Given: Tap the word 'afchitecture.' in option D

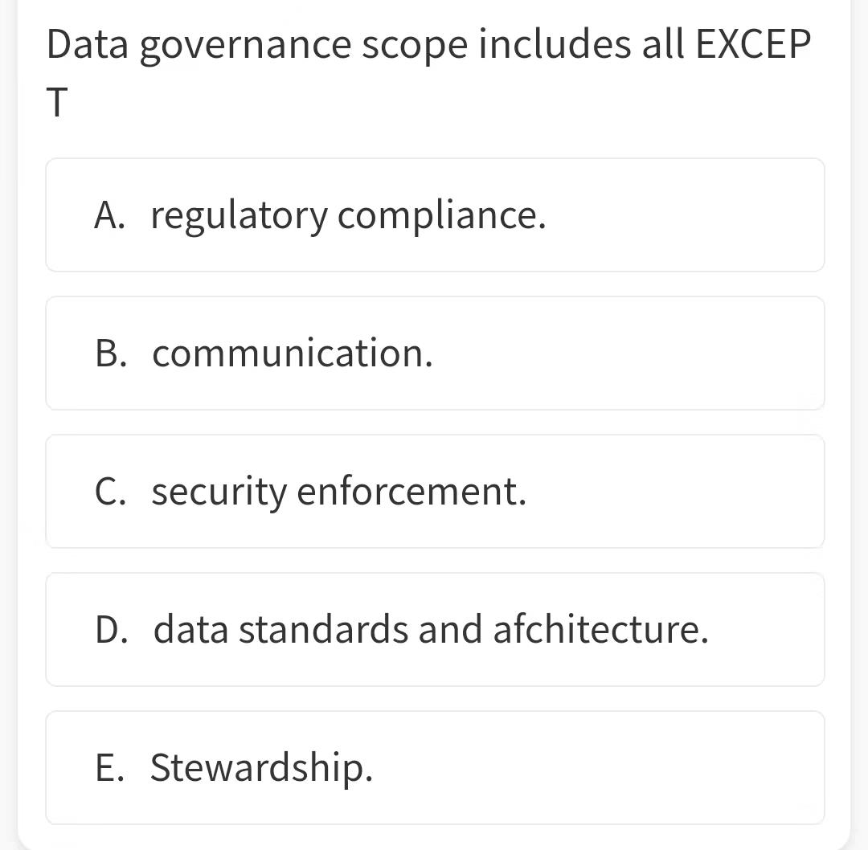Looking at the screenshot, I should (600, 628).
